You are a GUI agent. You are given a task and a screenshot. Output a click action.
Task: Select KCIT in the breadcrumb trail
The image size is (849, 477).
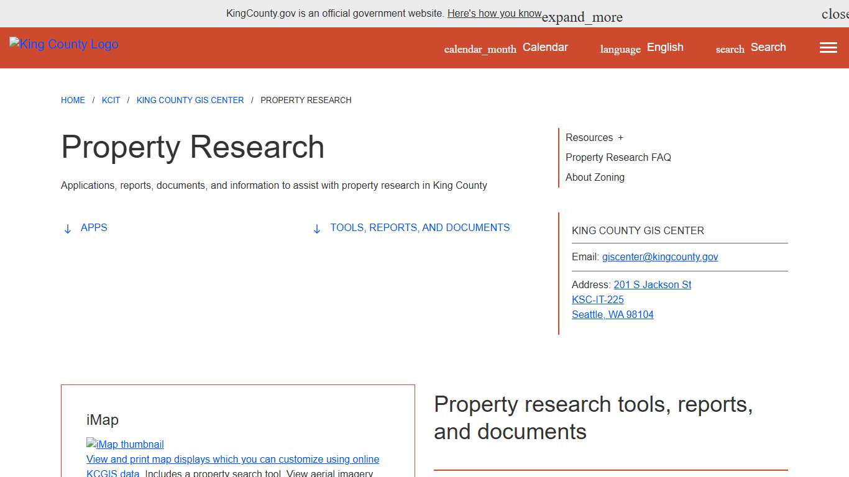tap(111, 100)
